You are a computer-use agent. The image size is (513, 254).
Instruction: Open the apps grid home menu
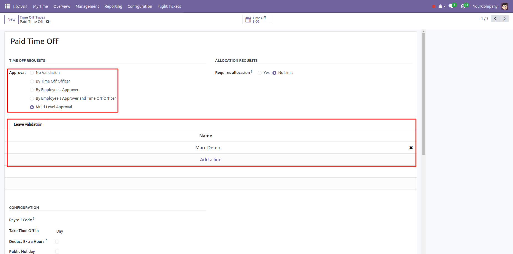(7, 6)
